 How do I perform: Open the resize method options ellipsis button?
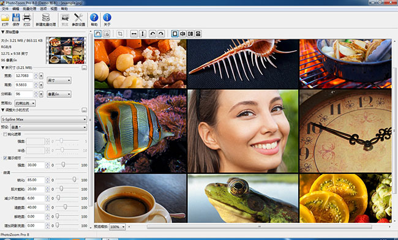[x=84, y=110]
